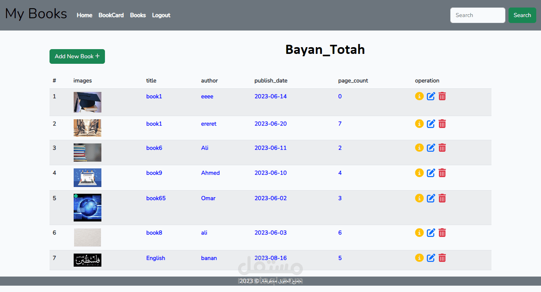Remove book9 via trash icon
The width and height of the screenshot is (541, 292).
[x=442, y=173]
